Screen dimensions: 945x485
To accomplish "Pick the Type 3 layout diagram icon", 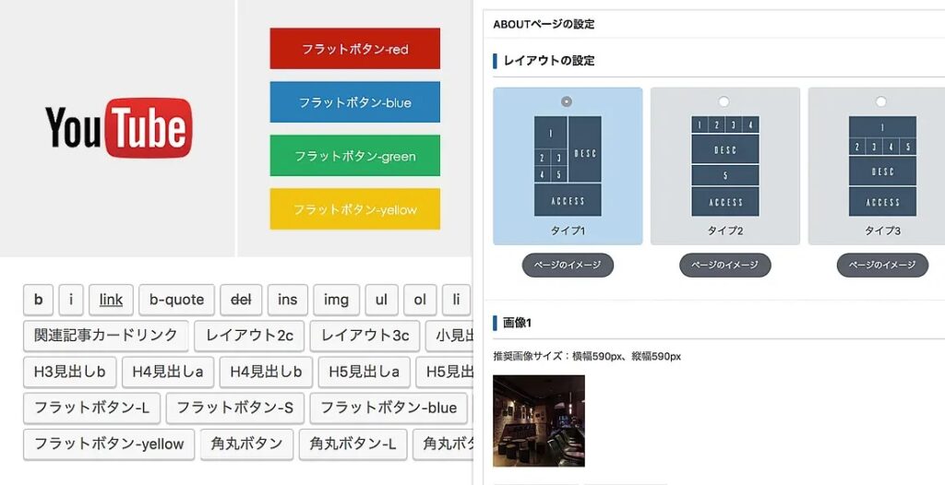I will point(882,166).
